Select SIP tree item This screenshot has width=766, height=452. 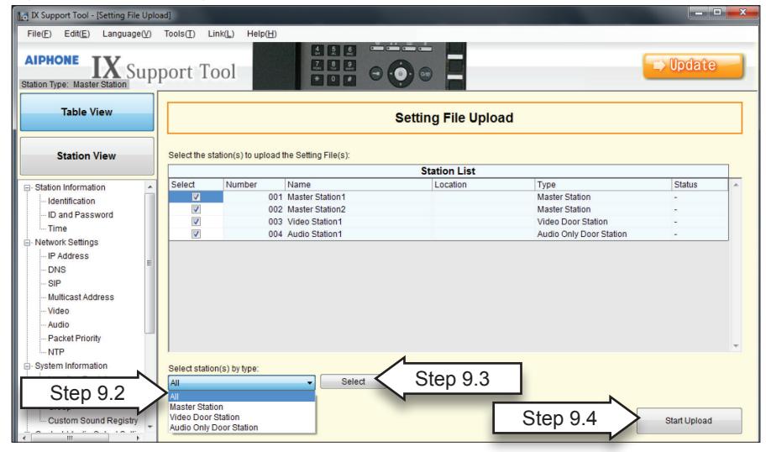(x=55, y=283)
